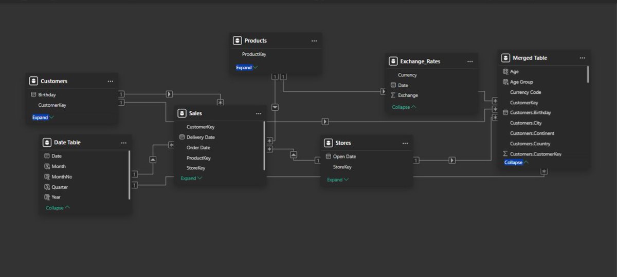Viewport: 617px width, 277px height.
Task: Open the Merged Table more options menu
Action: click(582, 58)
